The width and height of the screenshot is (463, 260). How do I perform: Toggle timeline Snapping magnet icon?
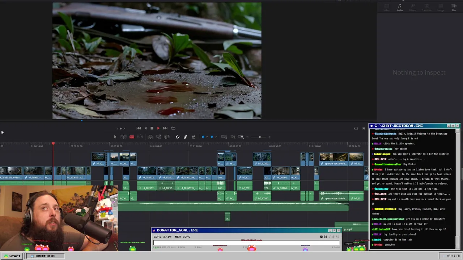[177, 137]
